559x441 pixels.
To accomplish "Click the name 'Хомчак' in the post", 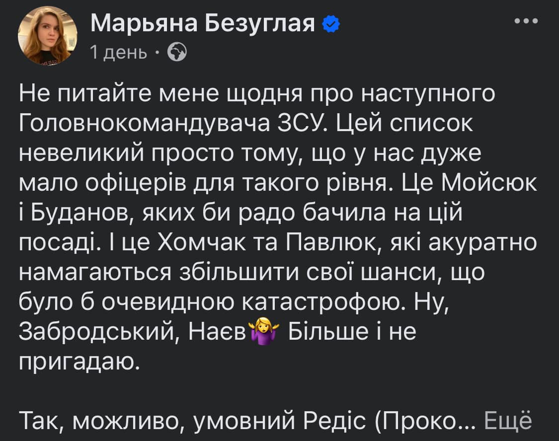I will (201, 243).
